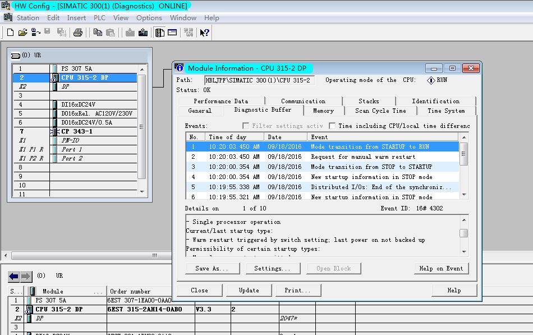Click the forward arrow in detail pane
The image size is (533, 335).
(26, 276)
